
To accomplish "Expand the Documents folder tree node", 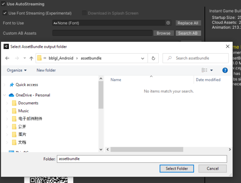I will [x=7, y=103].
